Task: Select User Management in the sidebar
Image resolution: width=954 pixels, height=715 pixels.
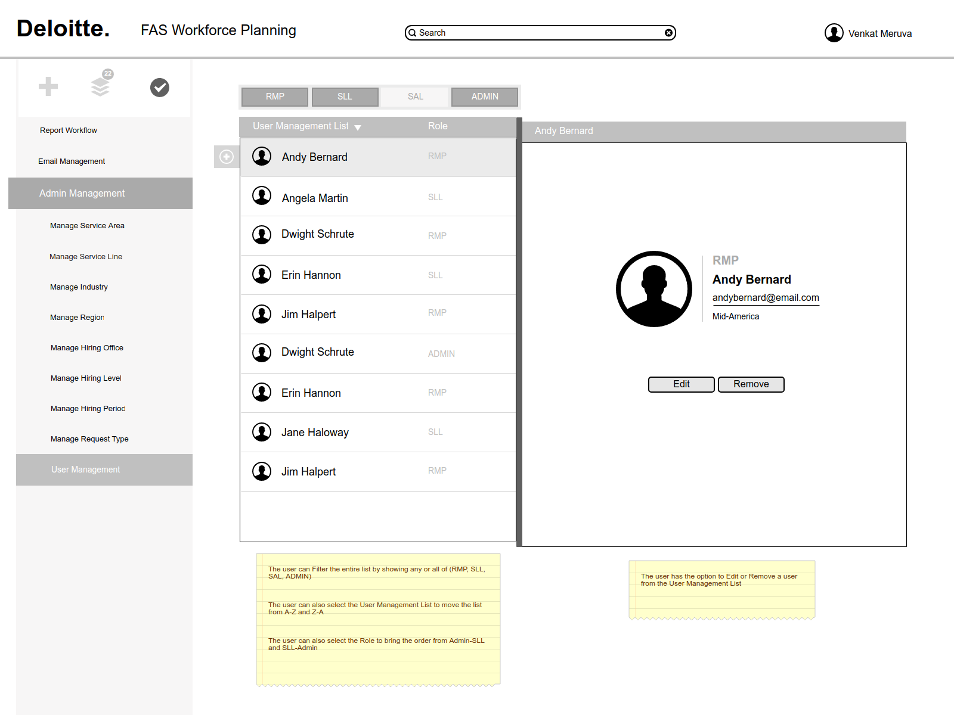Action: pos(104,470)
